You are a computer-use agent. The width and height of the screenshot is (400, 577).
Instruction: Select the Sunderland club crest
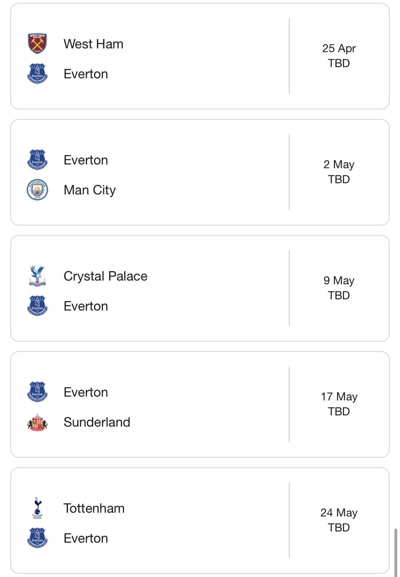tap(37, 422)
